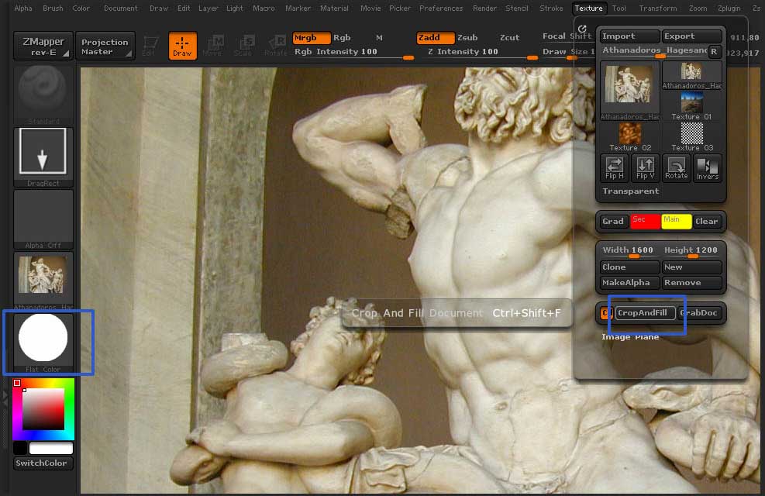This screenshot has height=496, width=765.
Task: Click the Flip V texture icon
Action: click(645, 167)
